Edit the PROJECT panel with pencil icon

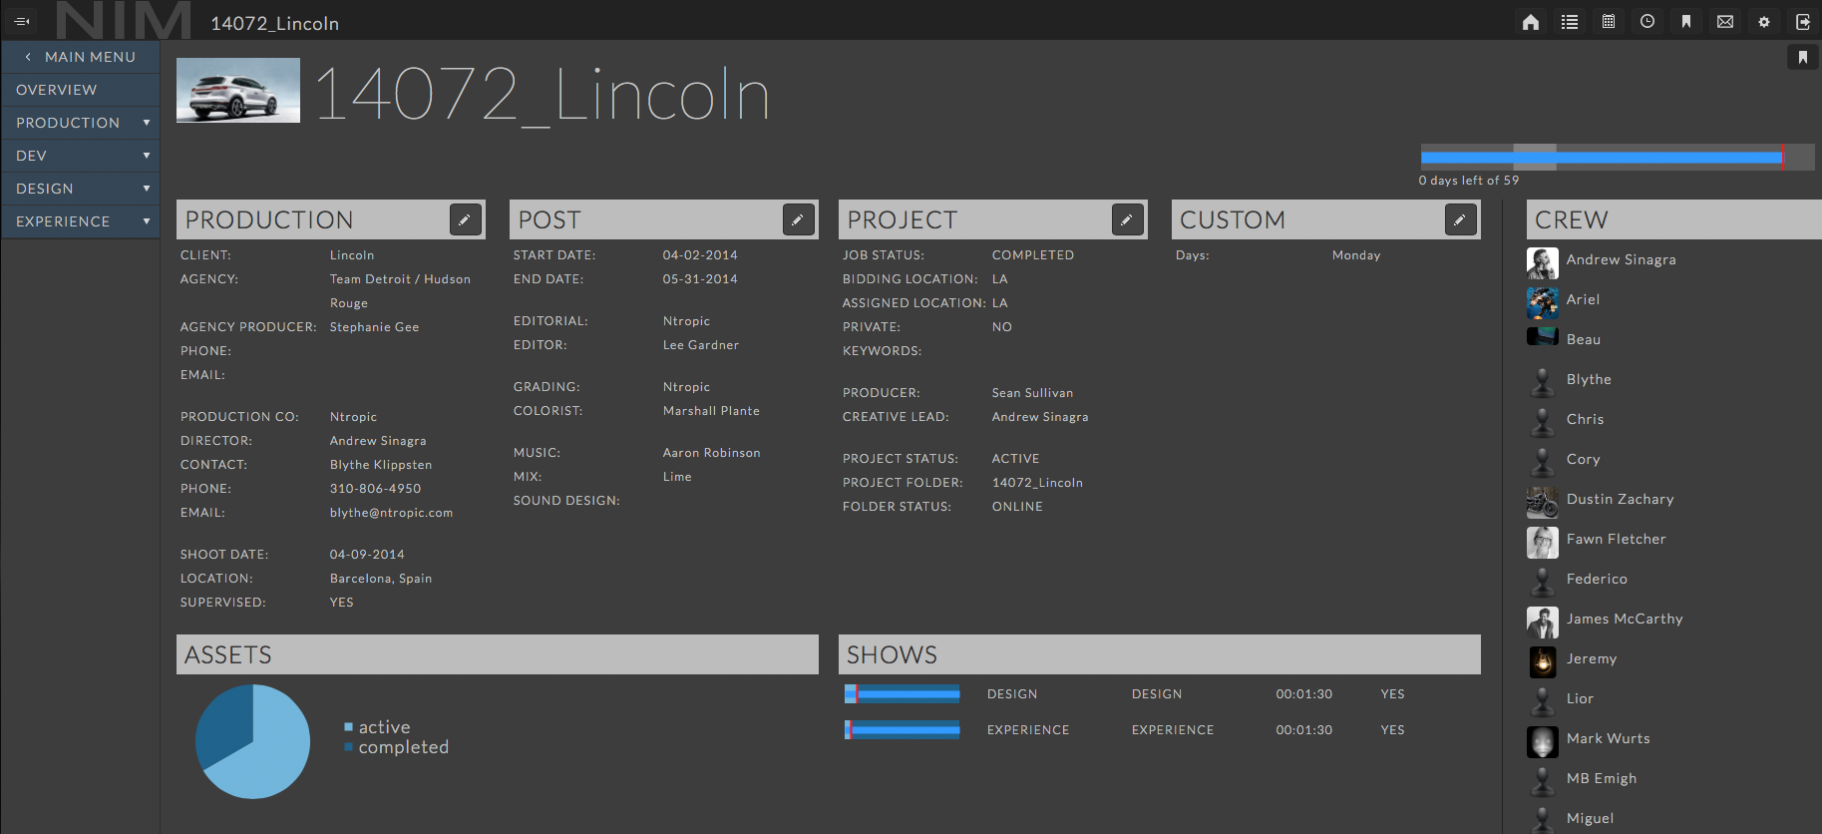1127,219
